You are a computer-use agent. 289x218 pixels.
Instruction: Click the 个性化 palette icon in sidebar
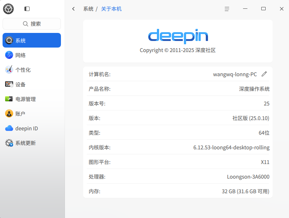9,69
